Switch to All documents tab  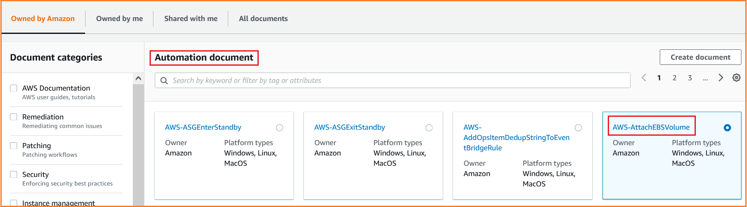pyautogui.click(x=263, y=18)
